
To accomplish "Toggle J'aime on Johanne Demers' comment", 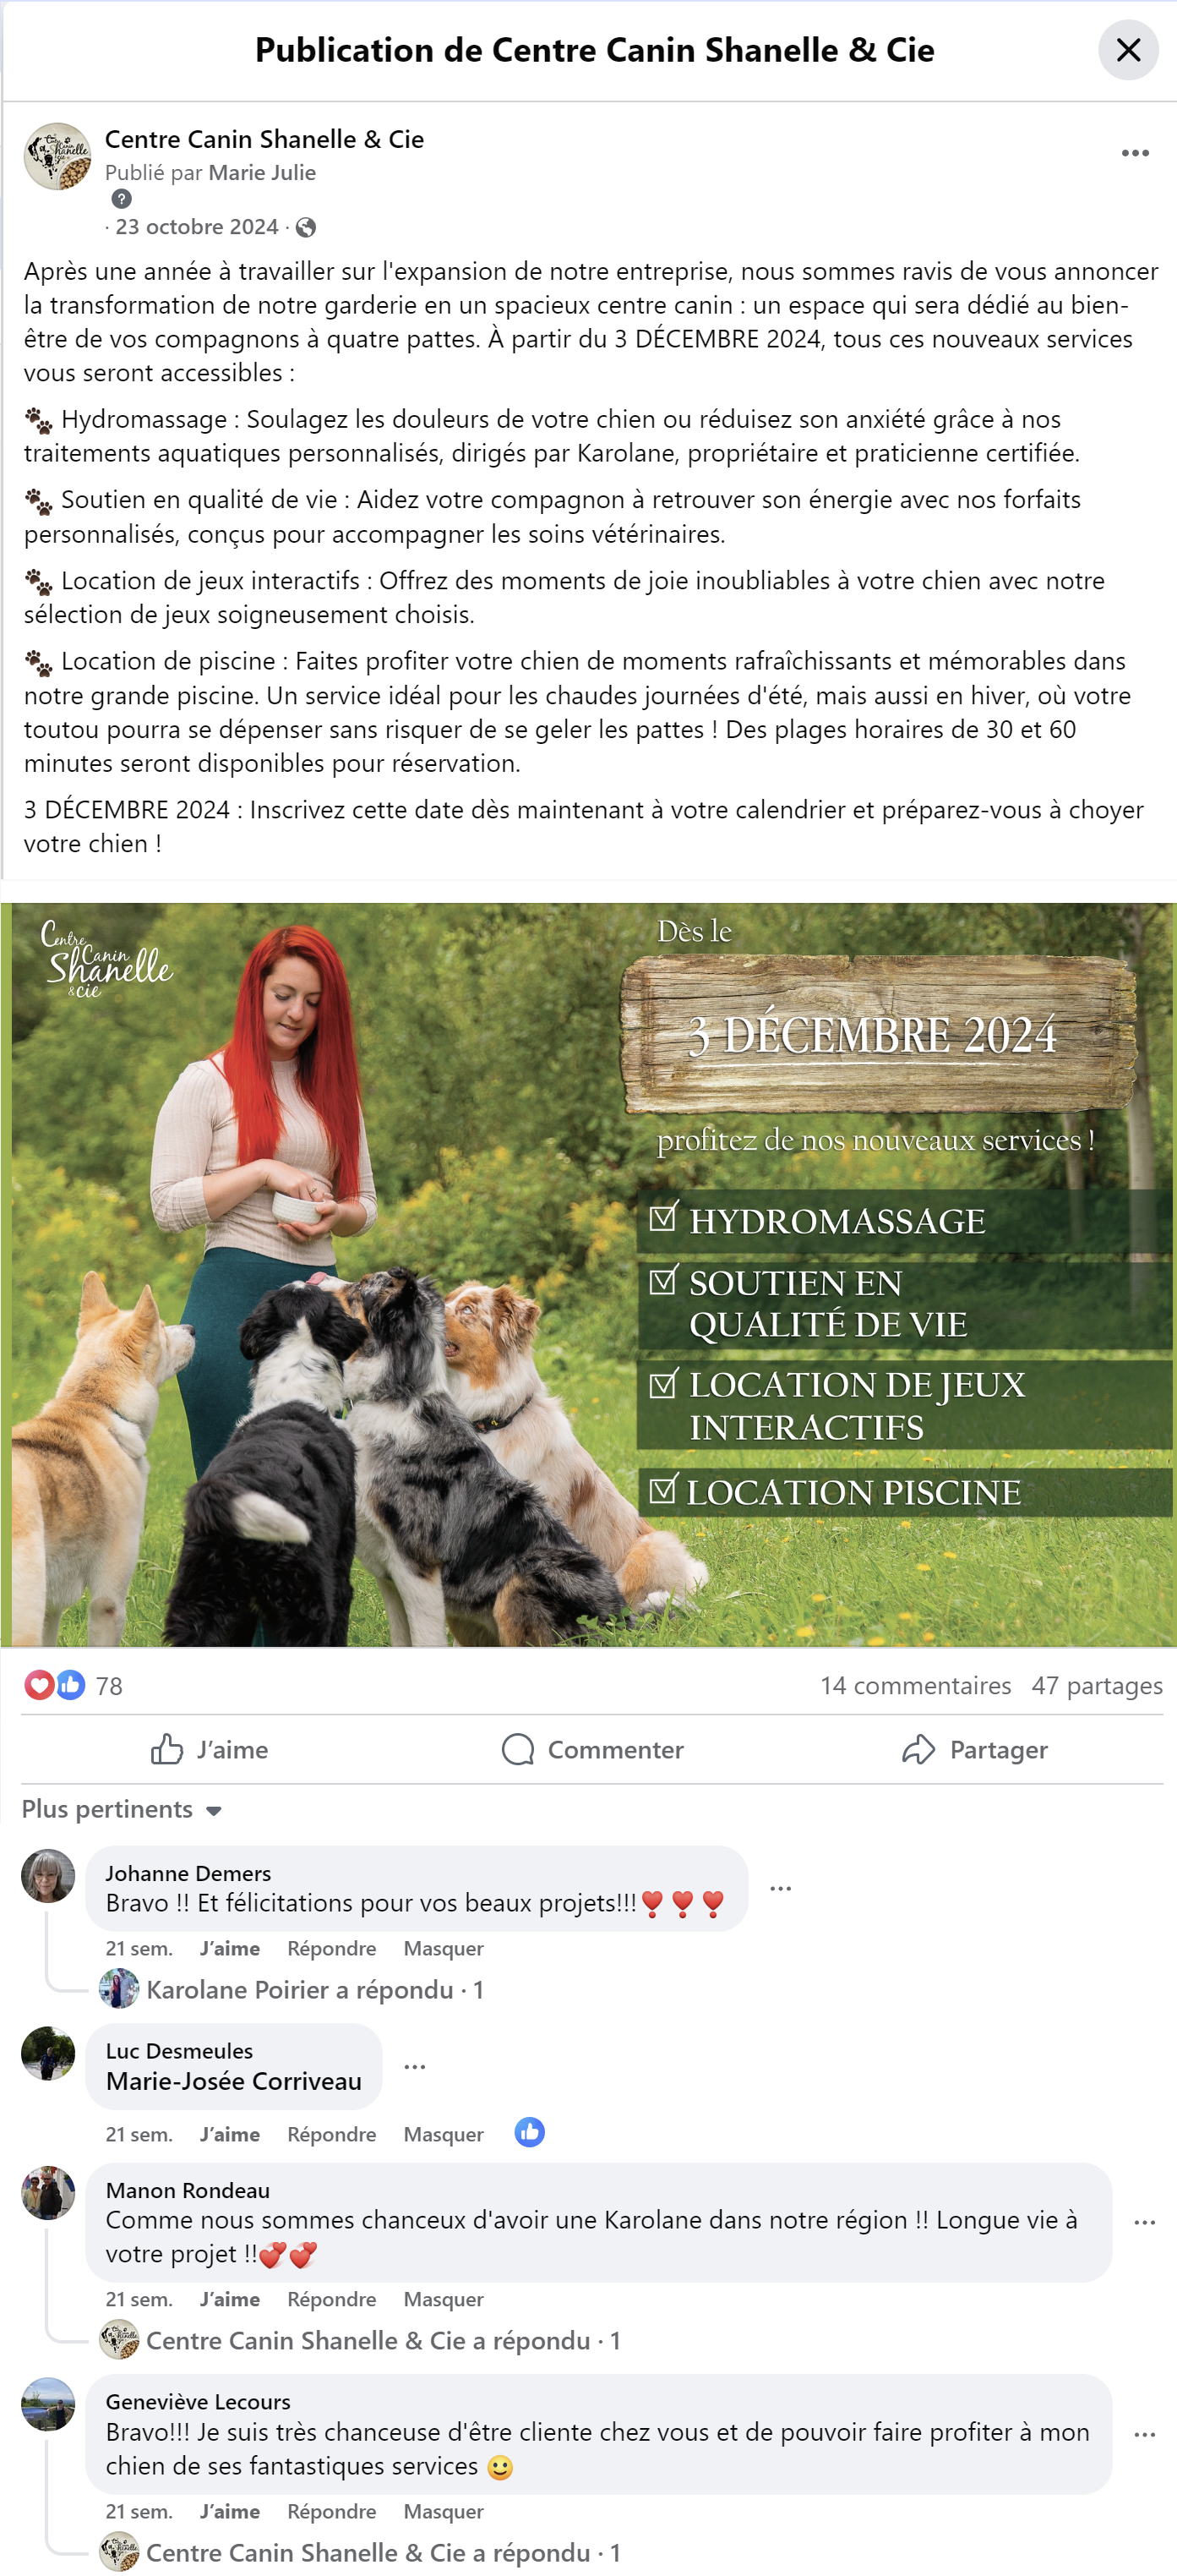I will (x=230, y=1948).
